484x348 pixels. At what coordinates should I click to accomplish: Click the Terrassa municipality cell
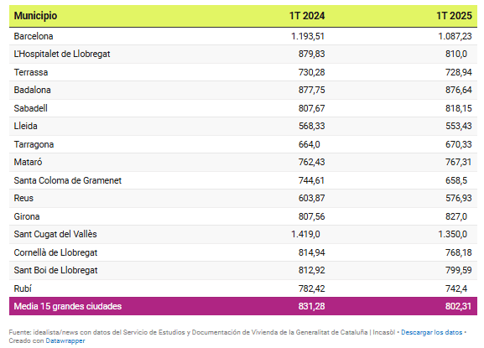pos(31,72)
